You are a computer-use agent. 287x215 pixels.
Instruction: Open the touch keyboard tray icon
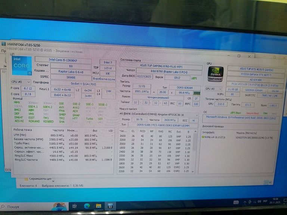point(236,202)
